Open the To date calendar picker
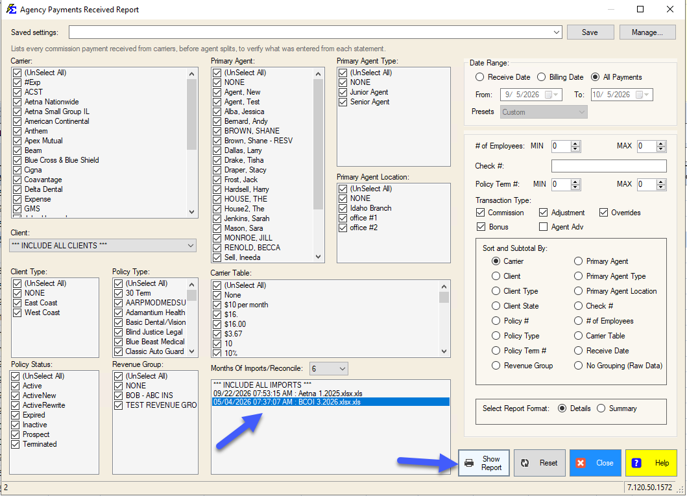 pyautogui.click(x=642, y=95)
